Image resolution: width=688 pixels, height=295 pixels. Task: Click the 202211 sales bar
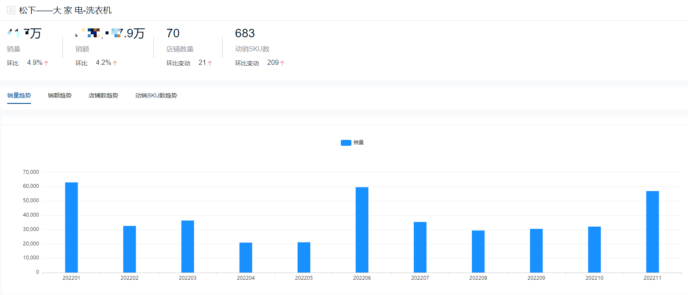pyautogui.click(x=652, y=232)
